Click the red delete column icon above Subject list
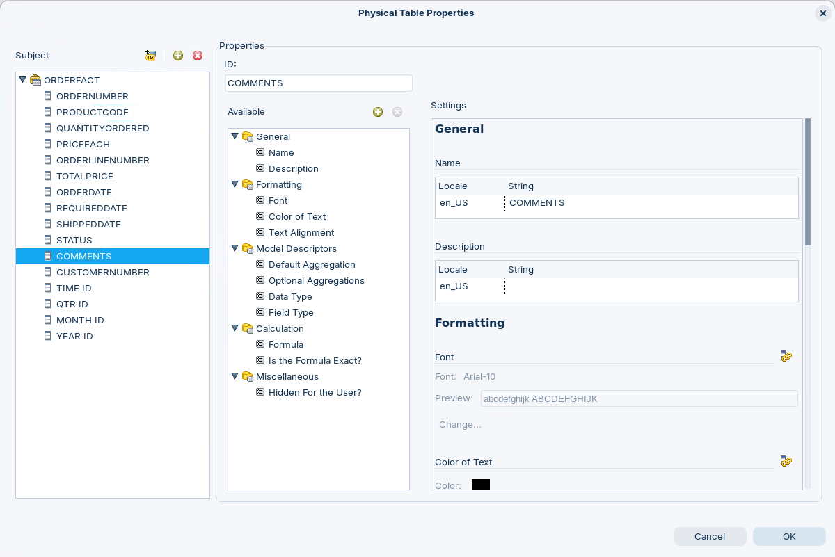 [198, 56]
